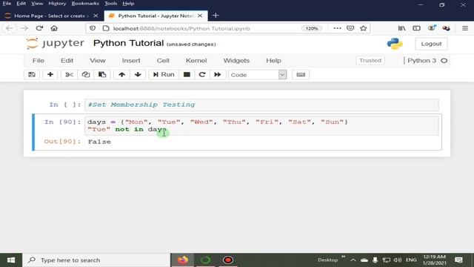Open the Insert menu
The width and height of the screenshot is (474, 267).
pos(131,61)
